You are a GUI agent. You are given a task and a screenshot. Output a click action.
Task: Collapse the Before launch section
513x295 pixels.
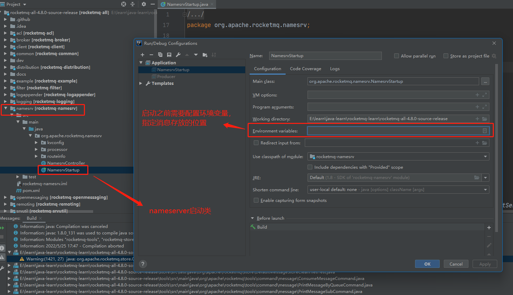(252, 218)
